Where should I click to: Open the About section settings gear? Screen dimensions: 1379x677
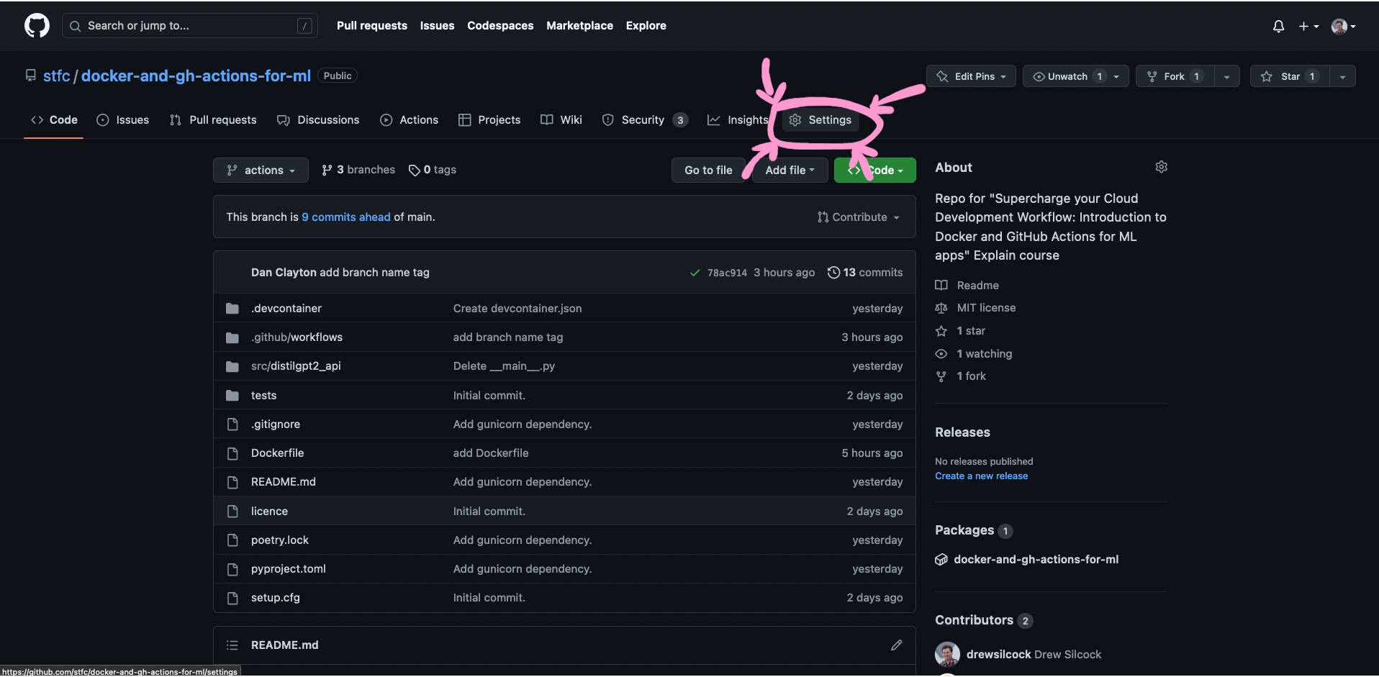1161,166
